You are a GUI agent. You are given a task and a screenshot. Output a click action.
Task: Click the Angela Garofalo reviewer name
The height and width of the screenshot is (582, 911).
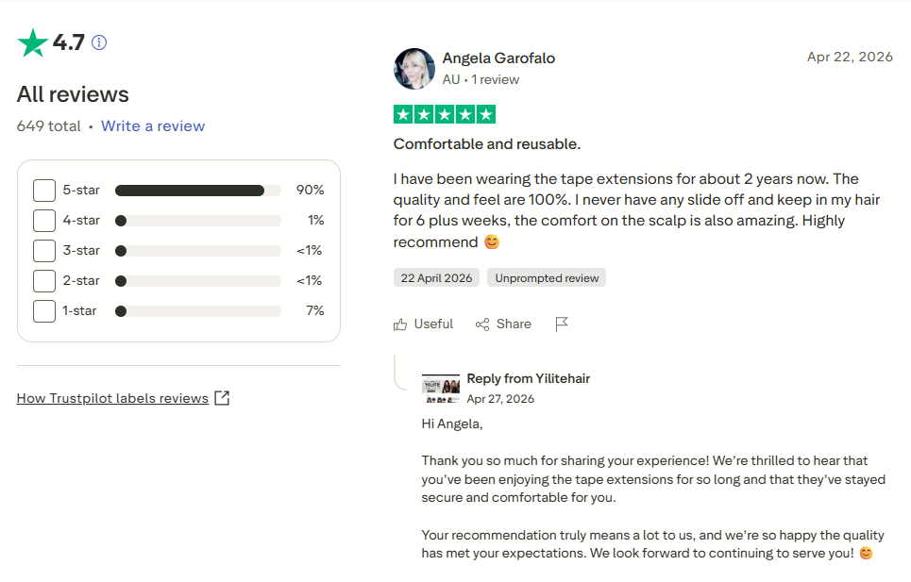click(x=498, y=58)
